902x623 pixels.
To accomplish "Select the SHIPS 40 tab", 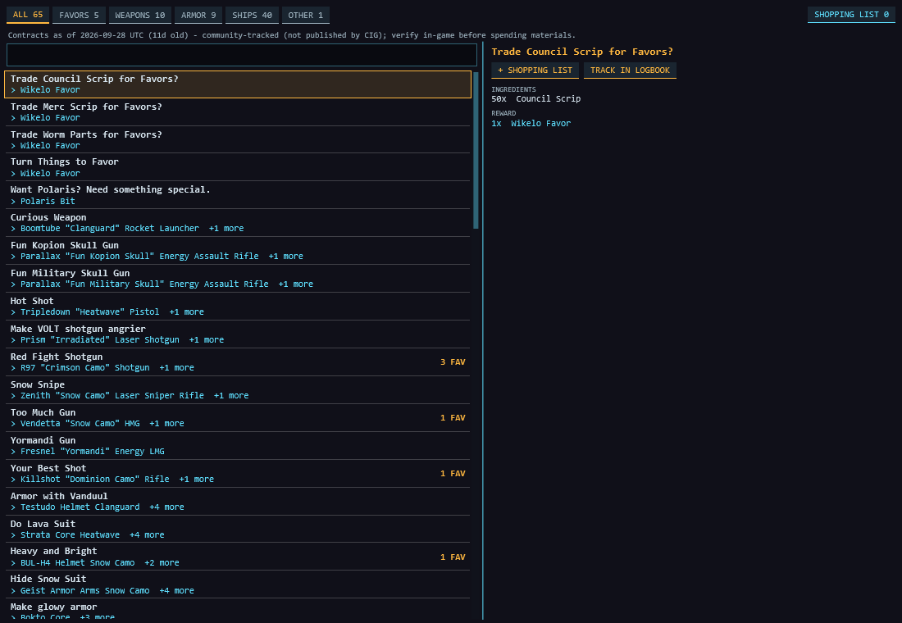I will [252, 15].
